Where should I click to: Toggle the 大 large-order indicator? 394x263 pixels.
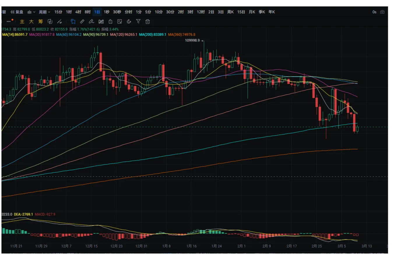[31, 22]
